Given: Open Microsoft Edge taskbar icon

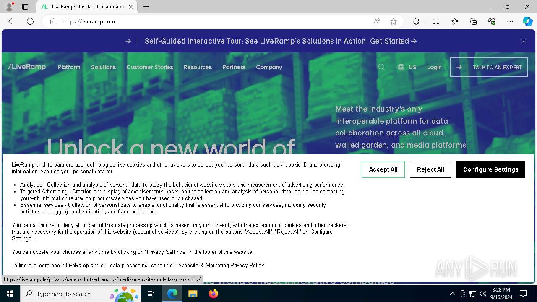Looking at the screenshot, I should (172, 294).
